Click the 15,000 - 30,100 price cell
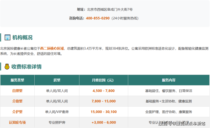This screenshot has height=128, width=210. pyautogui.click(x=104, y=112)
